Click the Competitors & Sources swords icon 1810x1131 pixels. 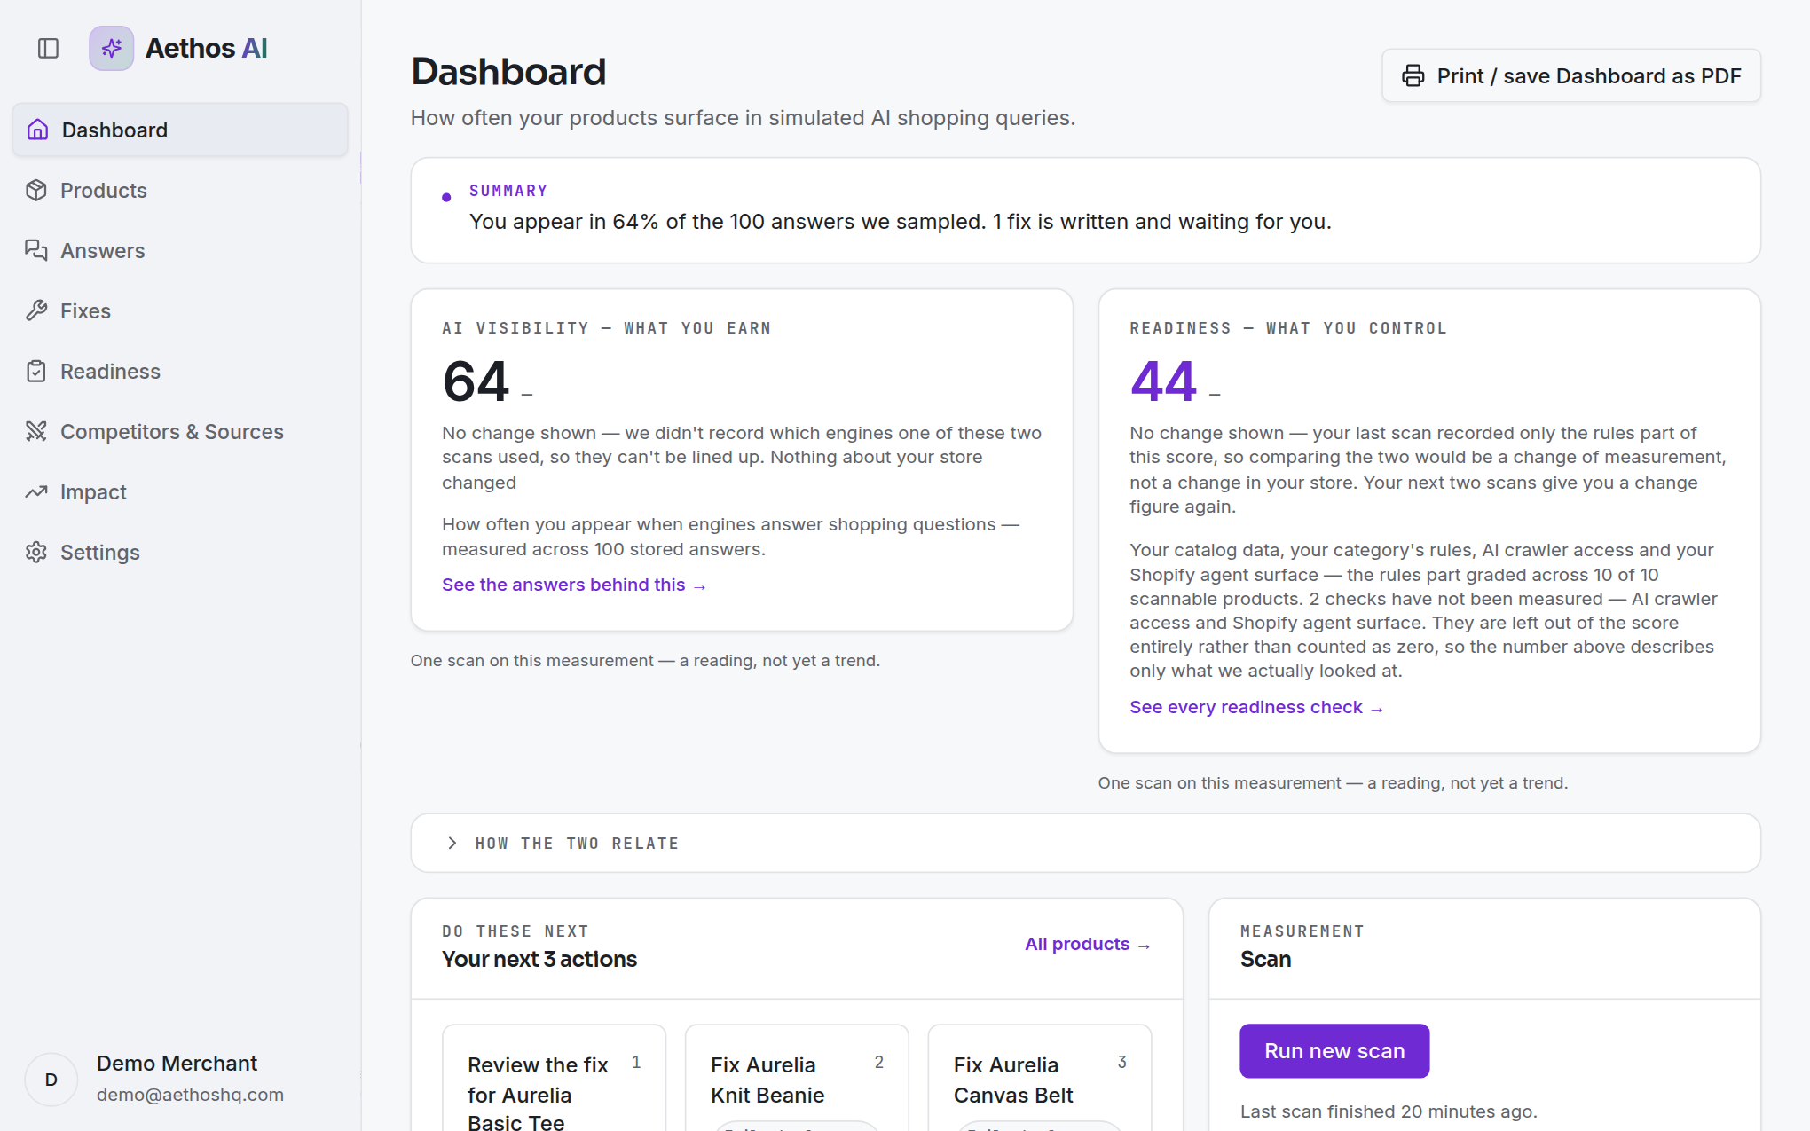pyautogui.click(x=36, y=432)
